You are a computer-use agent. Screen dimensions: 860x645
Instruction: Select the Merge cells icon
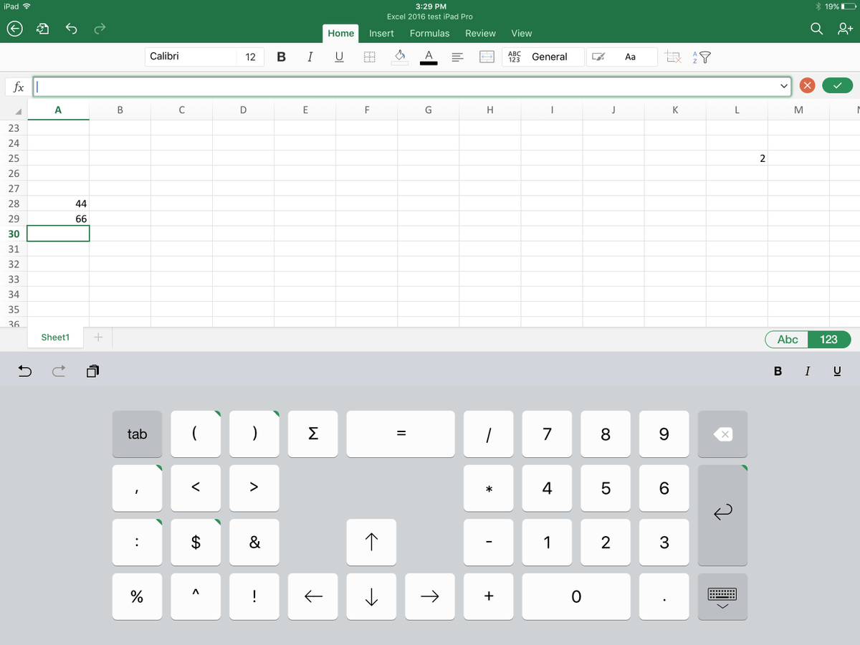coord(487,57)
